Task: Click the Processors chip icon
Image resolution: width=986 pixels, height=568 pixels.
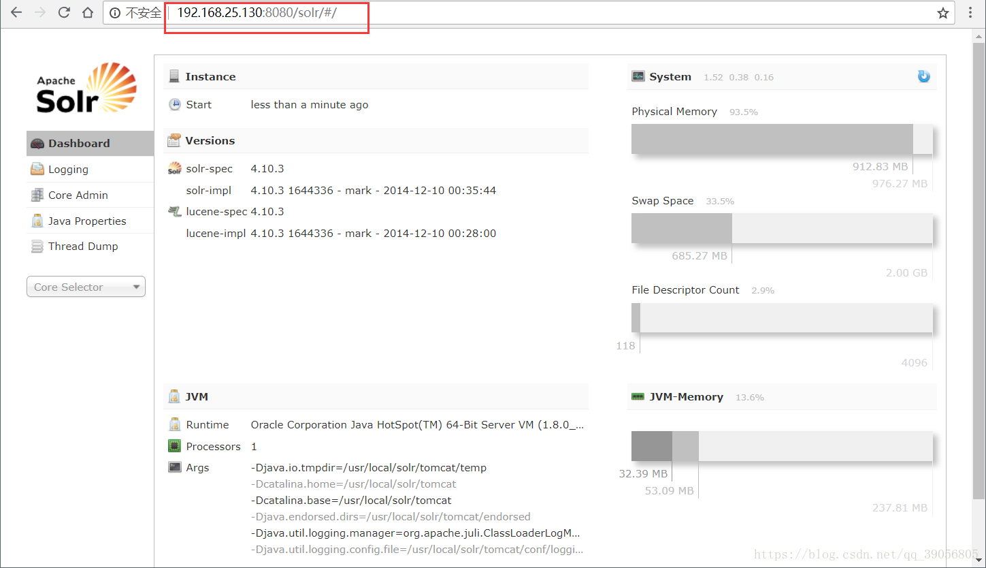Action: point(175,446)
